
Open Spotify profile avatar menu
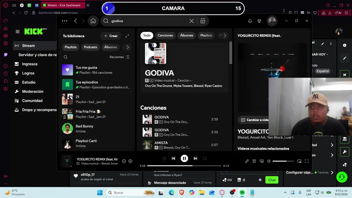(x=272, y=21)
